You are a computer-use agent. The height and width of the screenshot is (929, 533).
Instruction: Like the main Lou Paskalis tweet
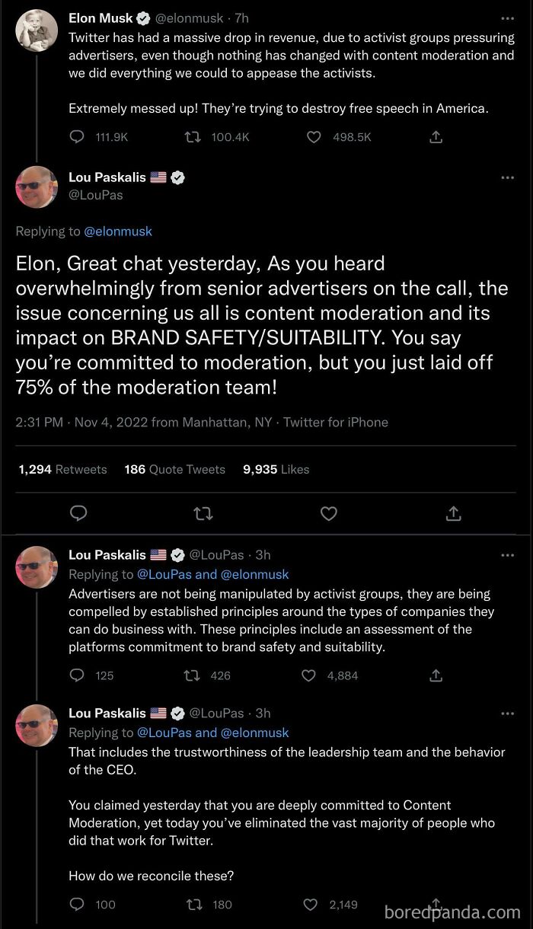328,514
